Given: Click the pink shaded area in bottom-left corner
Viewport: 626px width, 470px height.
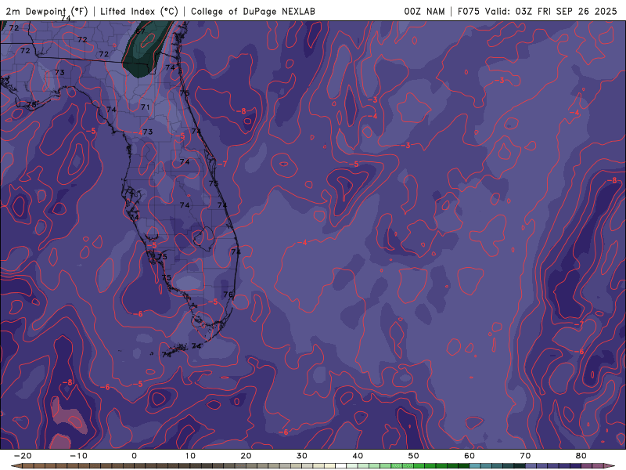Looking at the screenshot, I should pos(67,415).
